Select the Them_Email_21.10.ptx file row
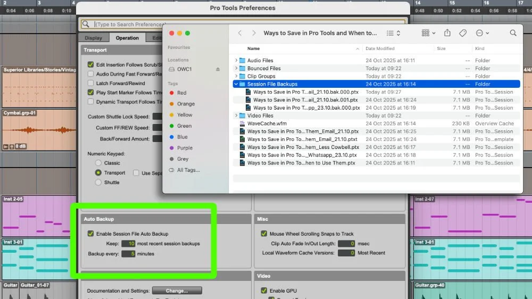 377,131
